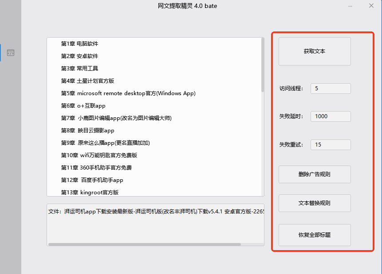Click the horizontal scrollbar under the file box
Image resolution: width=382 pixels, height=274 pixels.
tap(146, 243)
